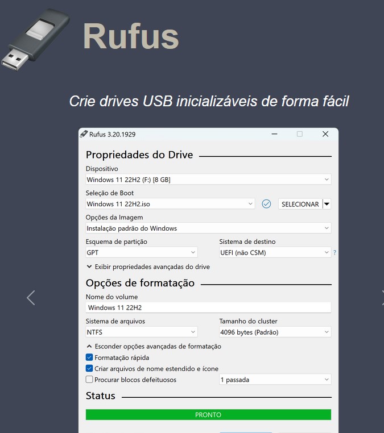Uncheck Criar arquivos de nome estendido
The width and height of the screenshot is (384, 433).
pyautogui.click(x=89, y=368)
